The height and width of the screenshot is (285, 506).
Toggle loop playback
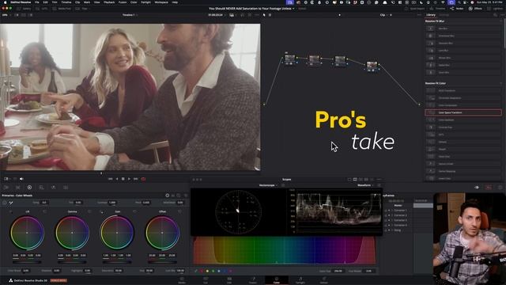[143, 179]
